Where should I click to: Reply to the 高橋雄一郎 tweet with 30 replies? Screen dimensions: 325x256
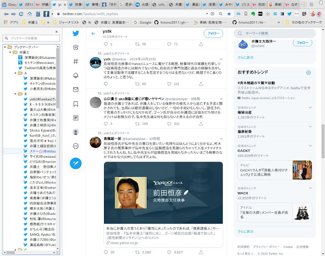point(106,252)
